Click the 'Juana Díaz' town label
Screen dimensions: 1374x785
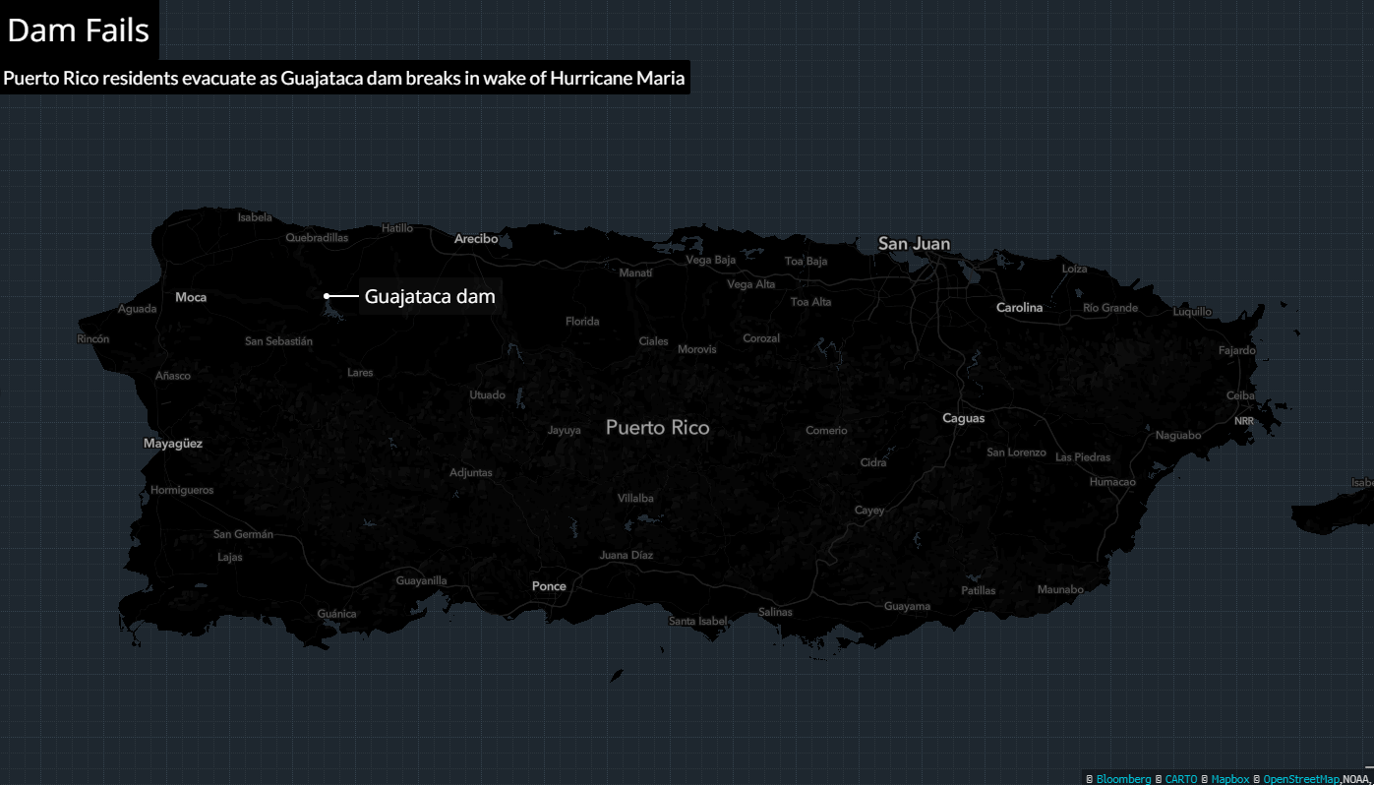pos(627,555)
